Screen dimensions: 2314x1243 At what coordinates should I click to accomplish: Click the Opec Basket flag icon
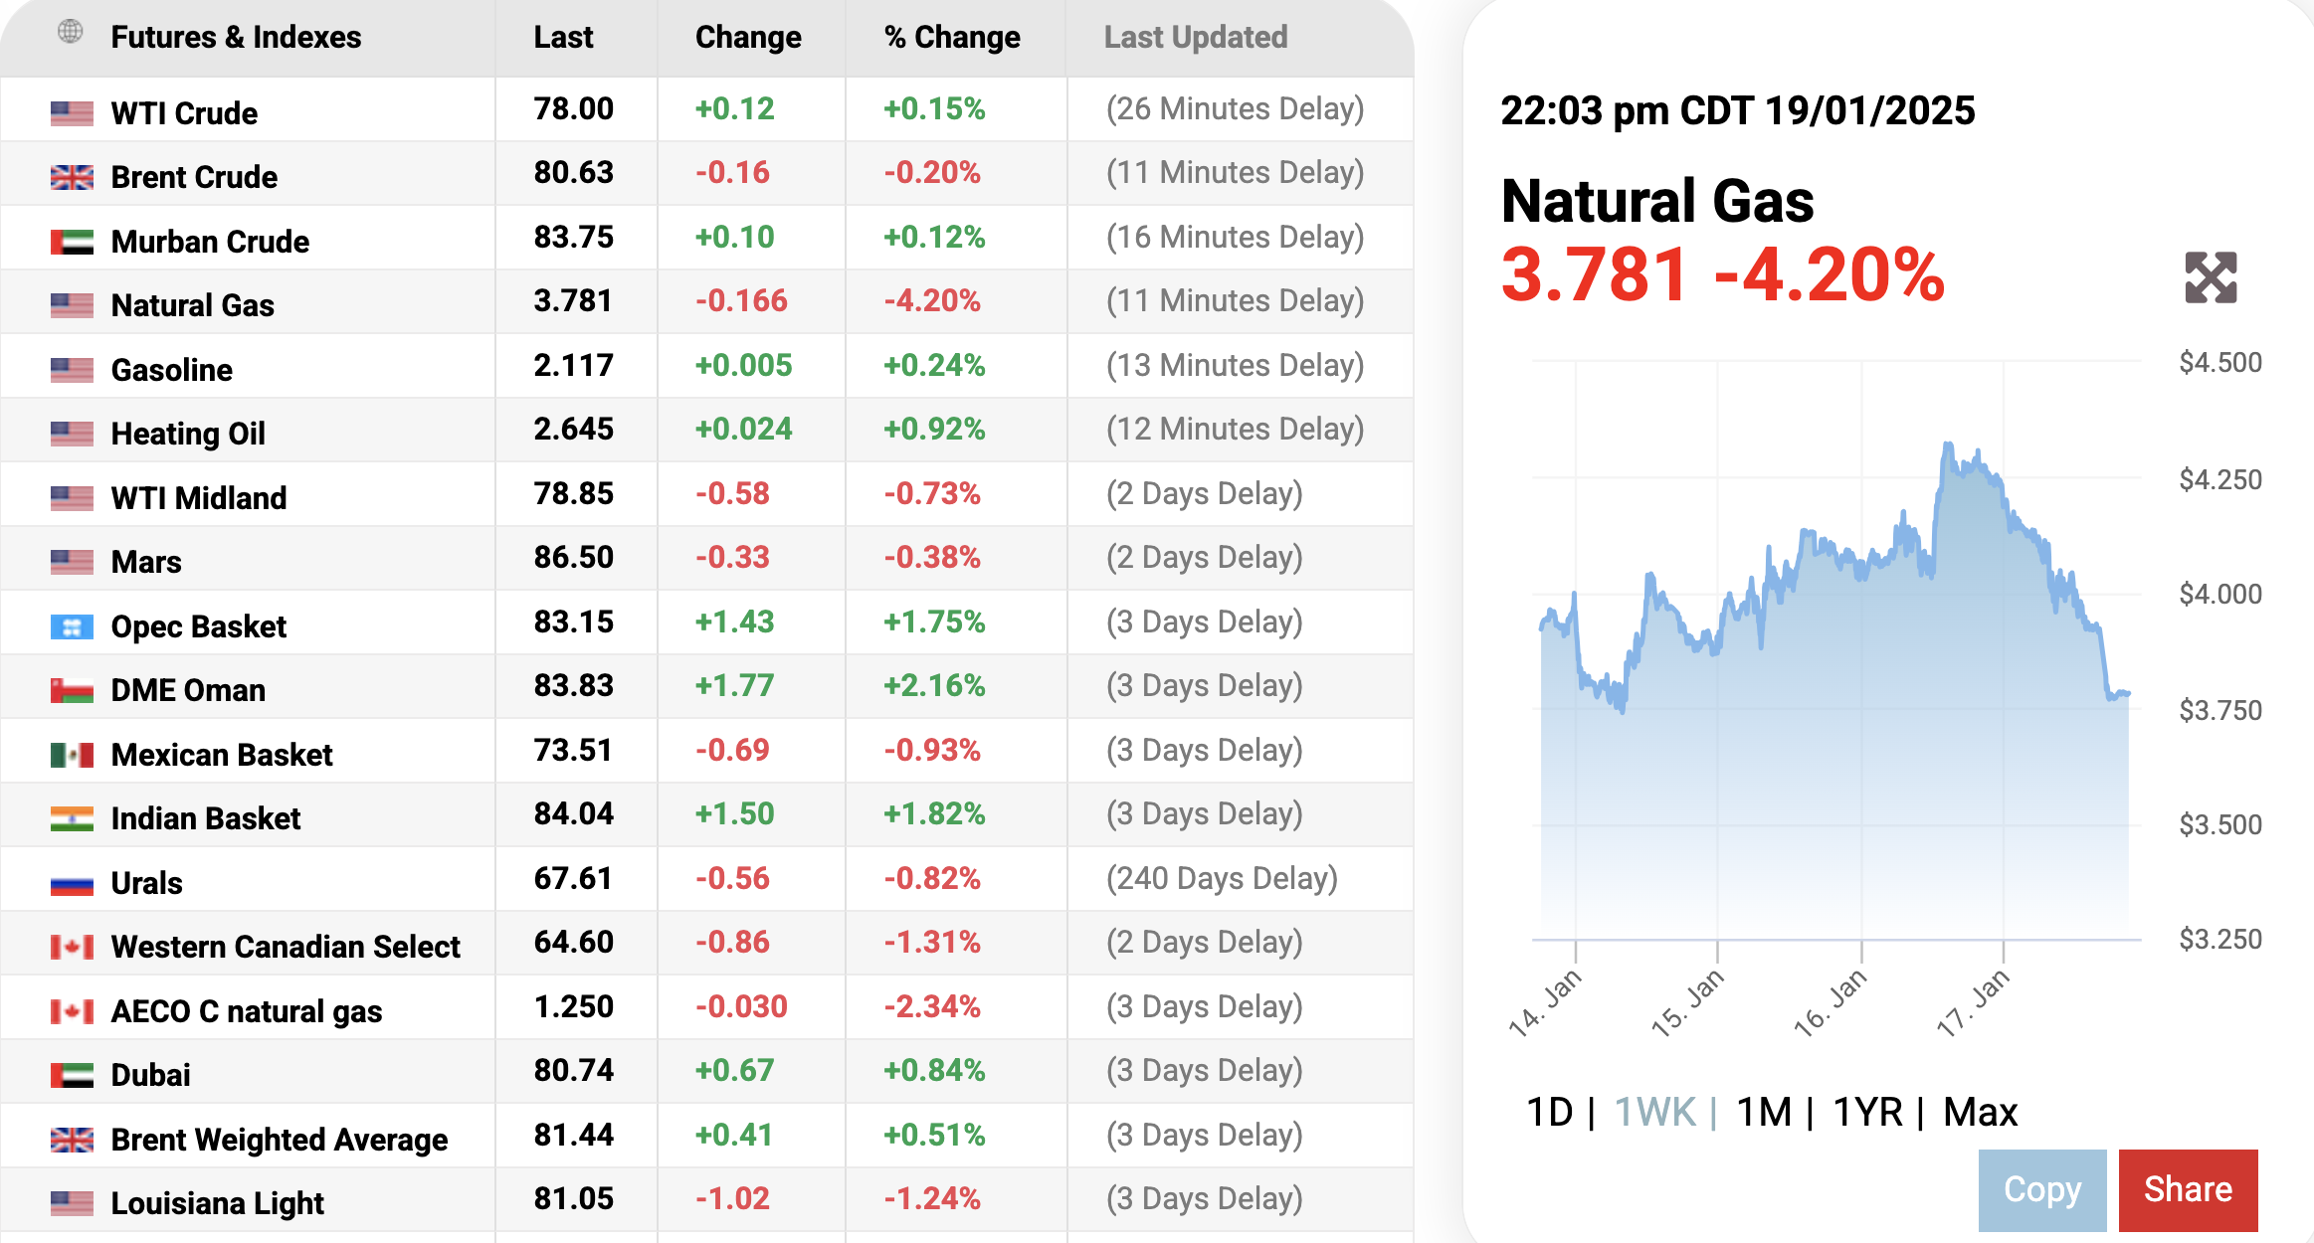pos(72,626)
